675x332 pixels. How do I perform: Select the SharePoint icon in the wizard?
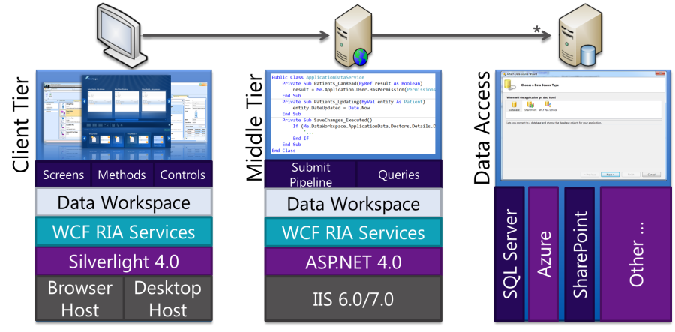pos(530,106)
